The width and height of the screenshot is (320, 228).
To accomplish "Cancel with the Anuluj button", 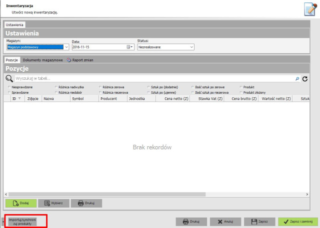I will point(225,222).
